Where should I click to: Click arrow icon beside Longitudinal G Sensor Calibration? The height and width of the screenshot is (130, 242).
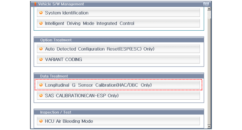(41, 85)
